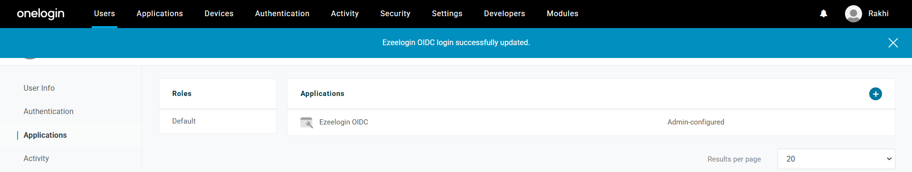This screenshot has height=172, width=912.
Task: Open the Results per page dropdown
Action: point(836,159)
